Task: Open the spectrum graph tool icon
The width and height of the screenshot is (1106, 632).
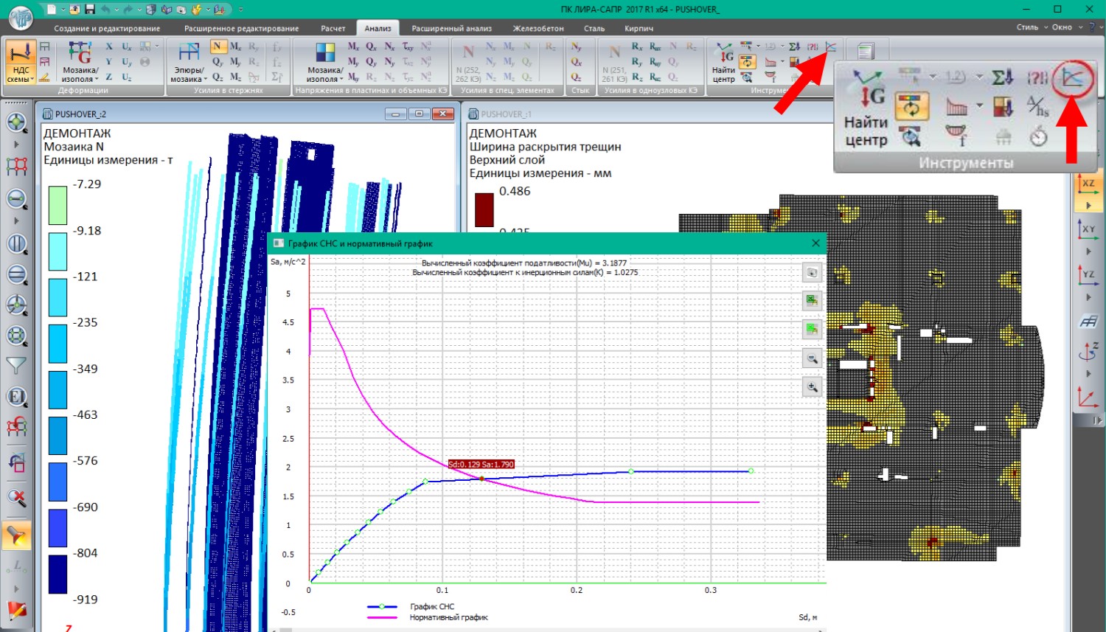Action: pyautogui.click(x=831, y=47)
